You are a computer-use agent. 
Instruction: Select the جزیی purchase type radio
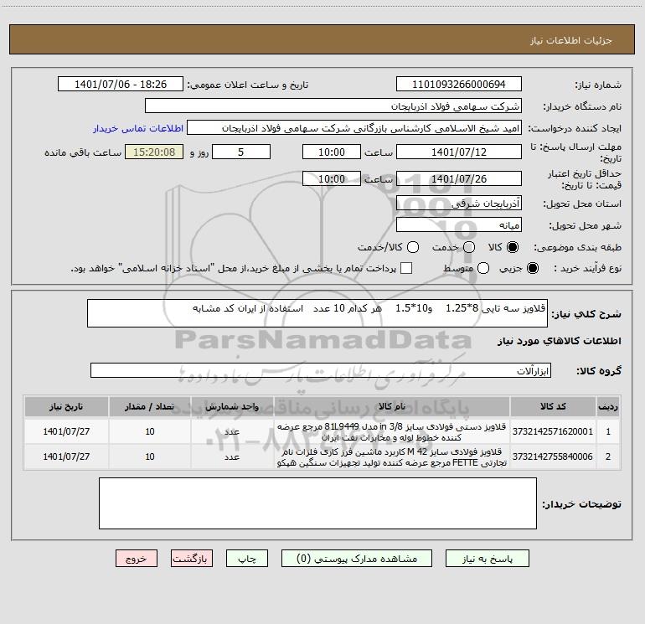pos(533,268)
